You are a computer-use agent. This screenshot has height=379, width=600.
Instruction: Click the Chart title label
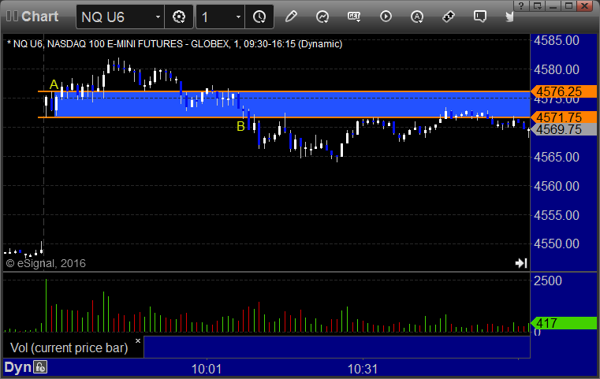39,17
